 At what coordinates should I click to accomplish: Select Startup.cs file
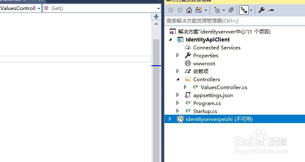pos(205,111)
